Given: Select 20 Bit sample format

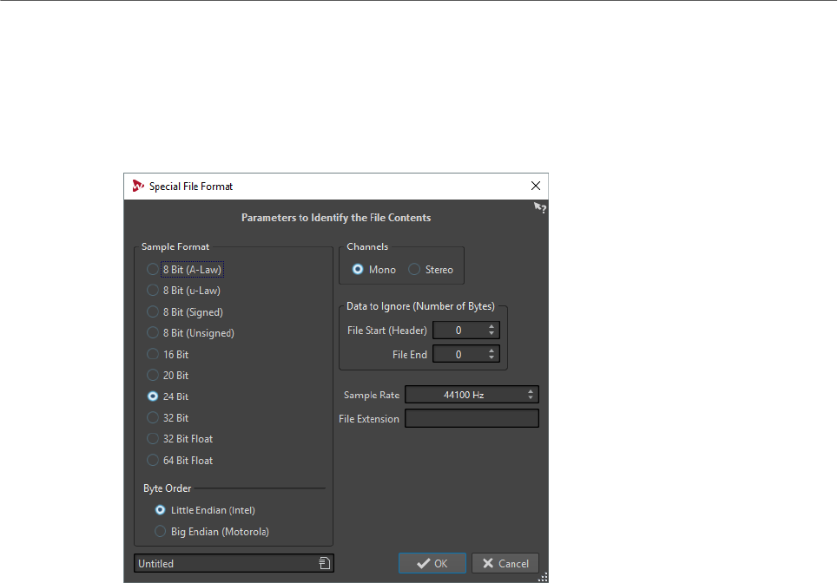Looking at the screenshot, I should 168,376.
